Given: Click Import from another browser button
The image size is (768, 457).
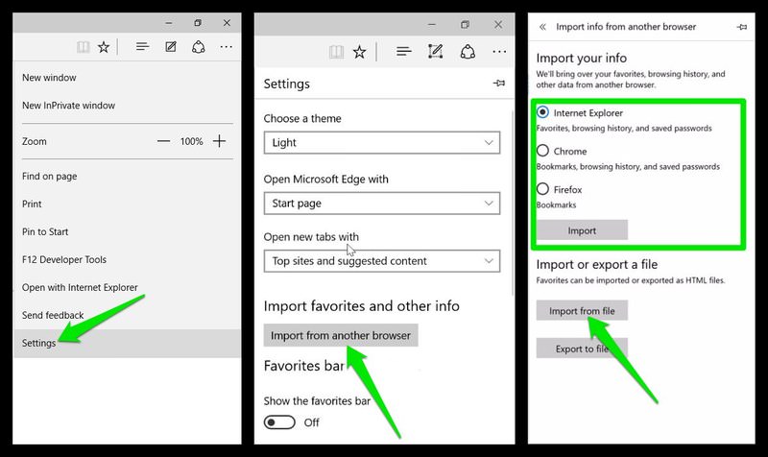Looking at the screenshot, I should pyautogui.click(x=341, y=335).
